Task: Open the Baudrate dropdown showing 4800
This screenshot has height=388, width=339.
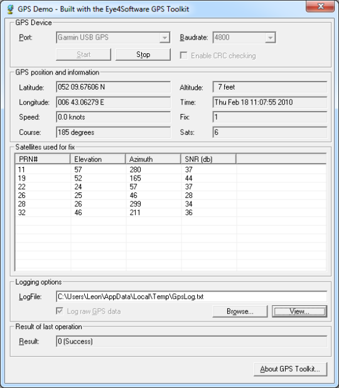Action: pos(244,38)
